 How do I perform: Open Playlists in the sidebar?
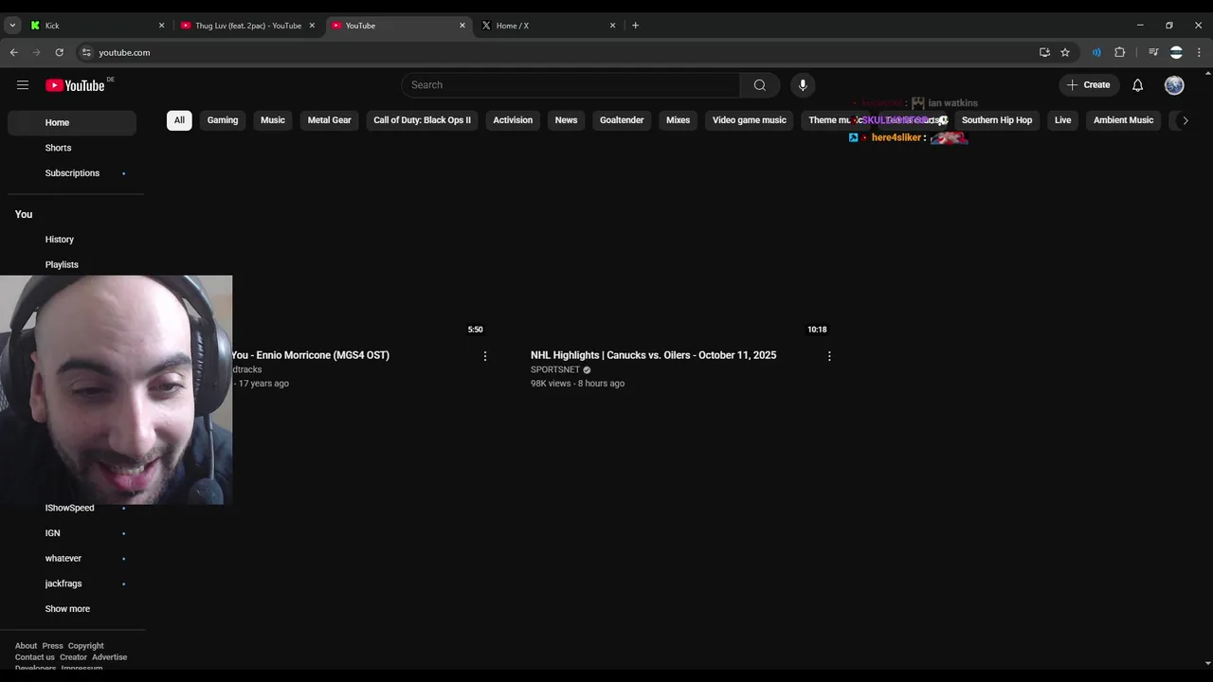tap(72, 264)
